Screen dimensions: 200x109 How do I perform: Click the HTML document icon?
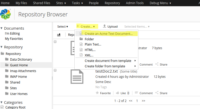coord(81,50)
